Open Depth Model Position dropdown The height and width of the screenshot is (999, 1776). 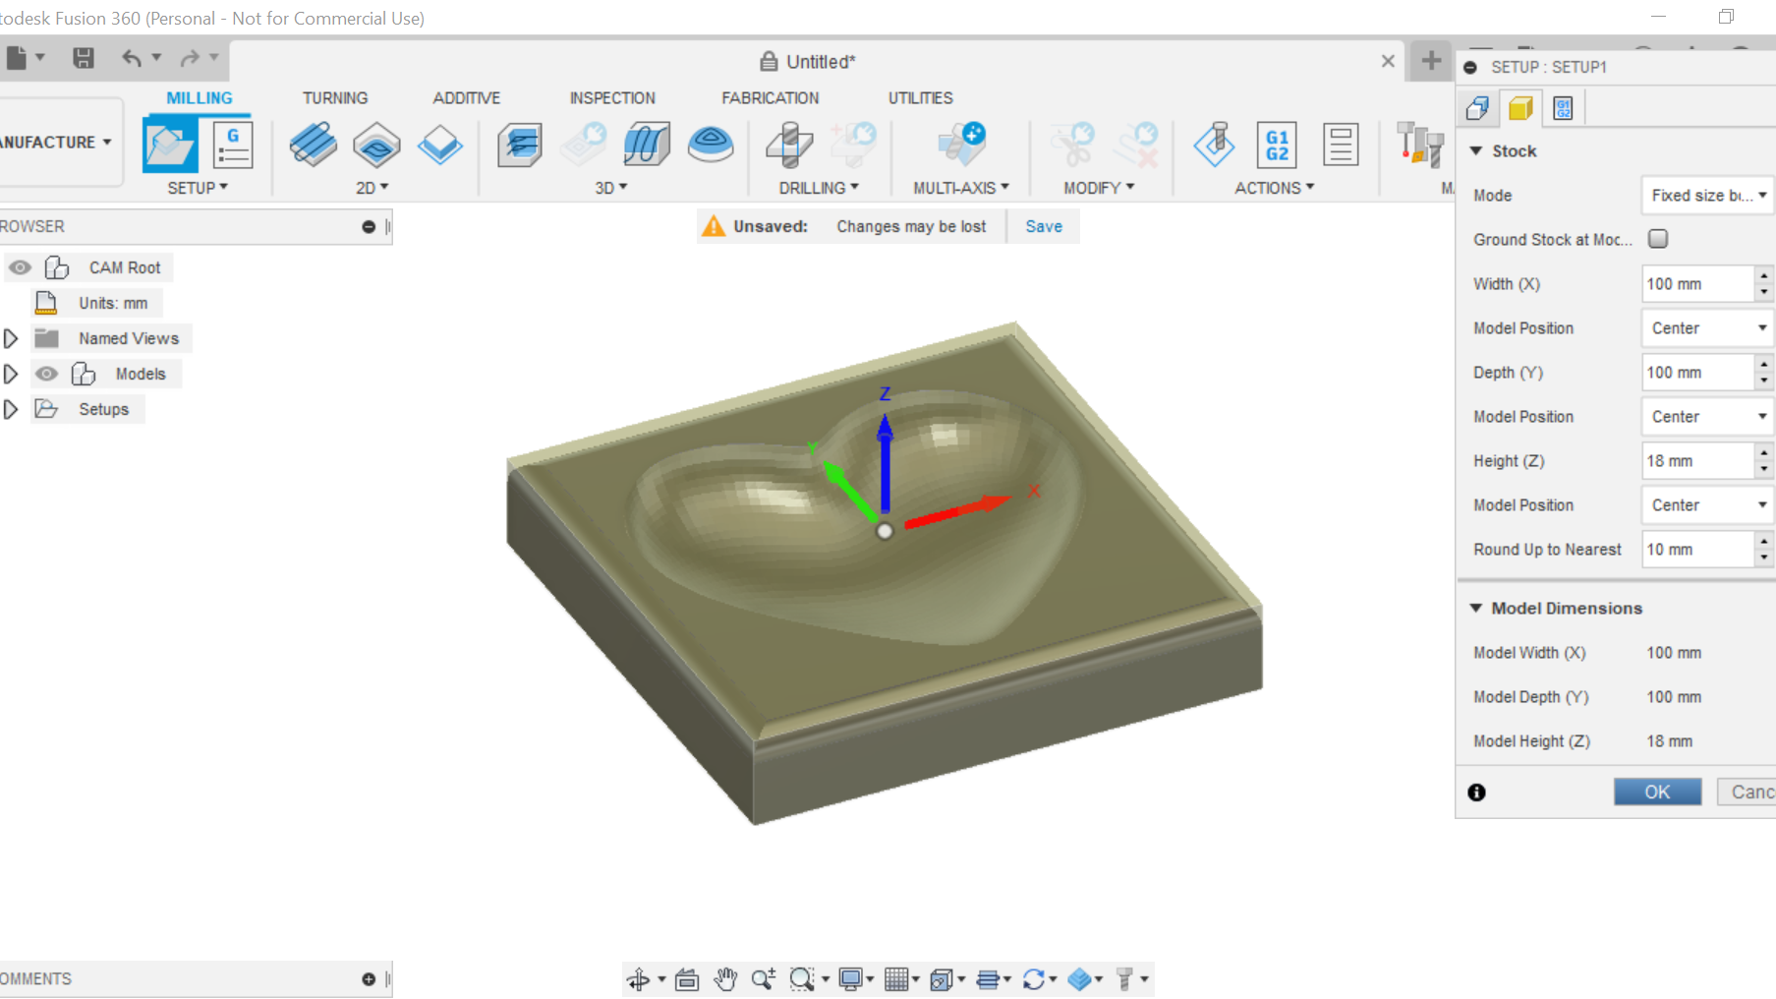pos(1707,417)
